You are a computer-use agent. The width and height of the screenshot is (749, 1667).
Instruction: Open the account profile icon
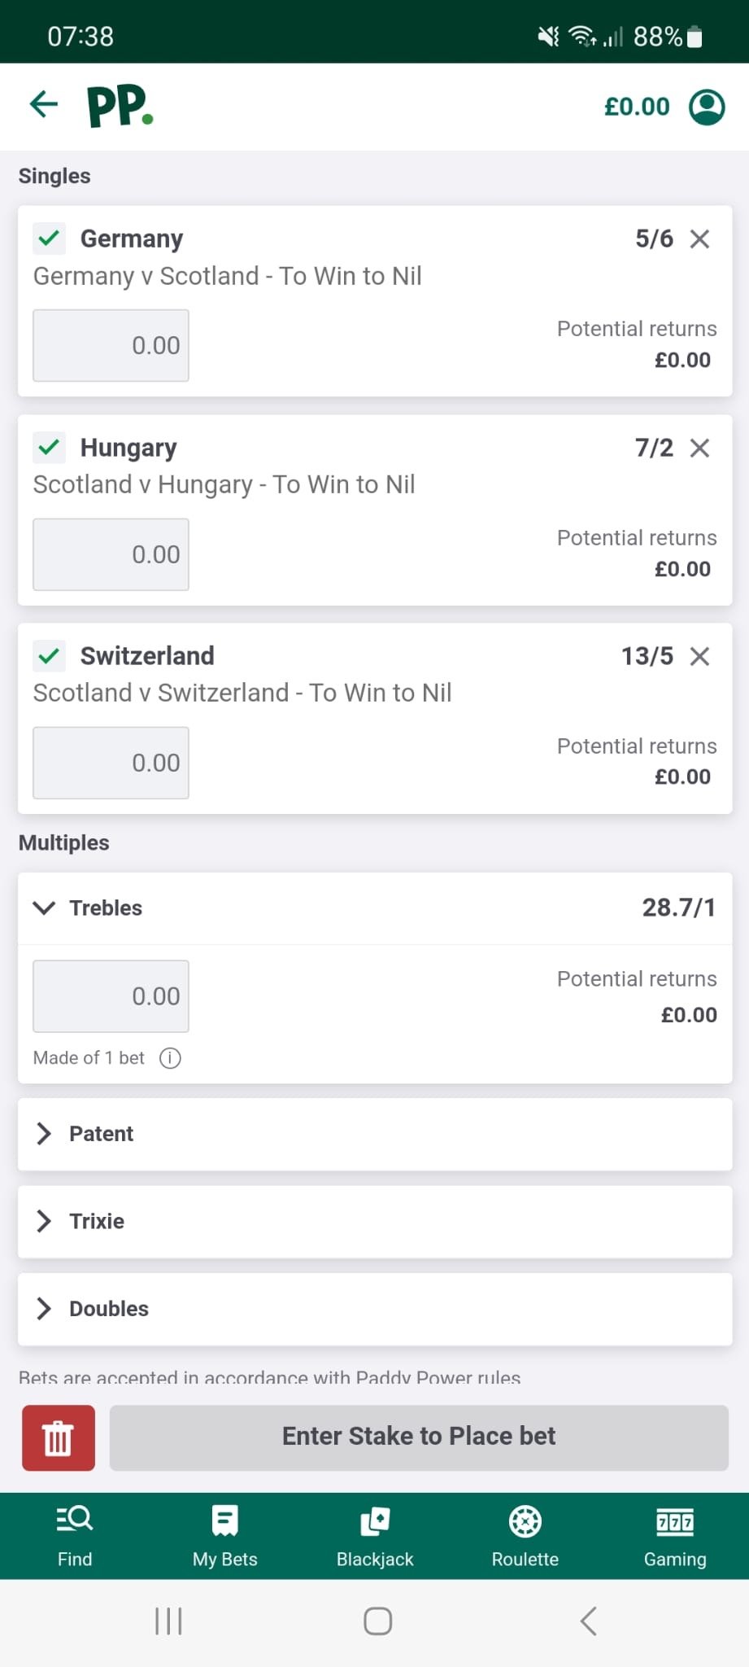(707, 107)
